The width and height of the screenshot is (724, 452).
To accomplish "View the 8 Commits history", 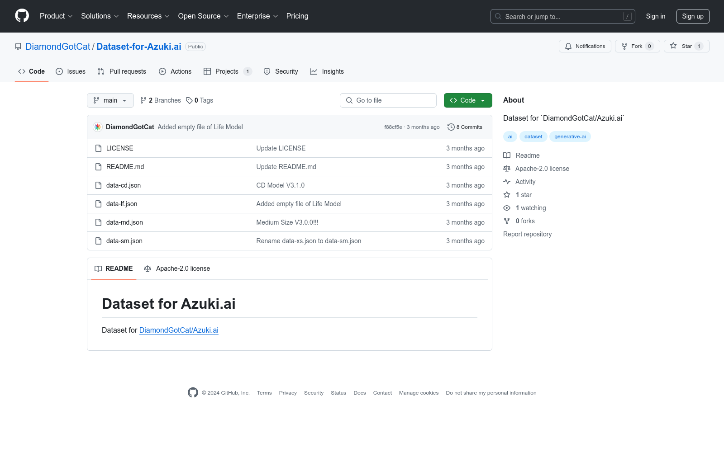I will 465,127.
